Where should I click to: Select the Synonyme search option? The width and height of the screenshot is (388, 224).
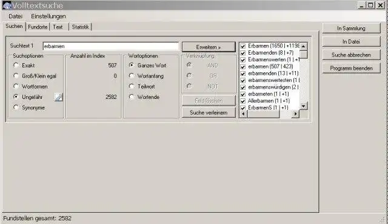[x=16, y=107]
